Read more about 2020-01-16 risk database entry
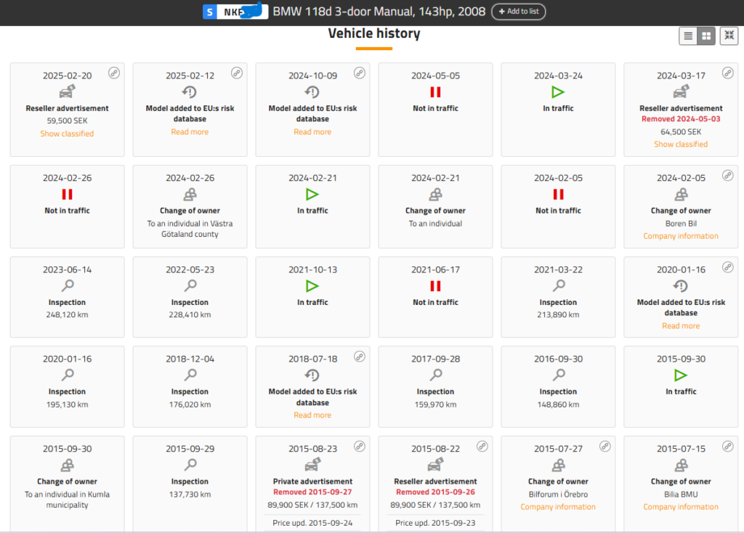Viewport: 744px width, 533px height. point(681,326)
